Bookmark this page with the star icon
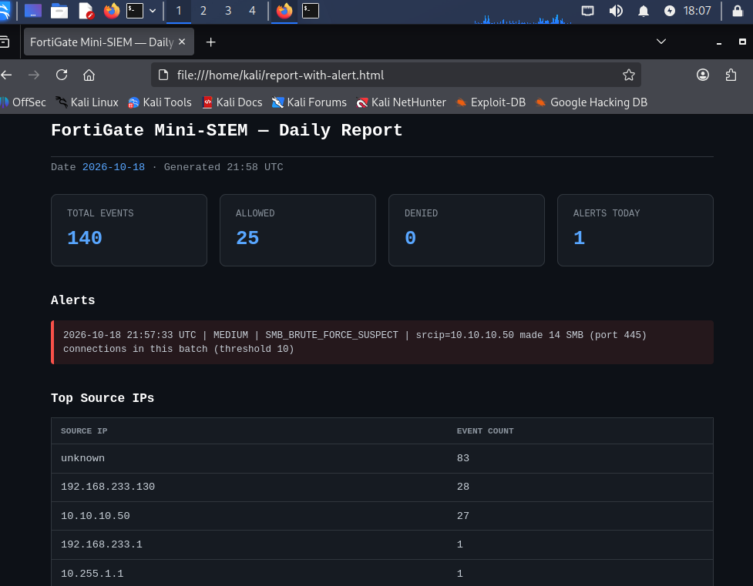Viewport: 753px width, 586px height. 629,75
